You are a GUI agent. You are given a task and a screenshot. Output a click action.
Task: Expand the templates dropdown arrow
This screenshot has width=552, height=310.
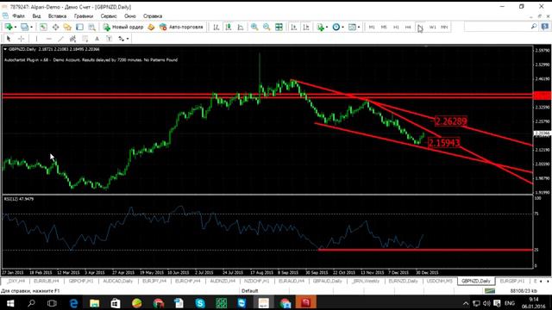click(359, 28)
